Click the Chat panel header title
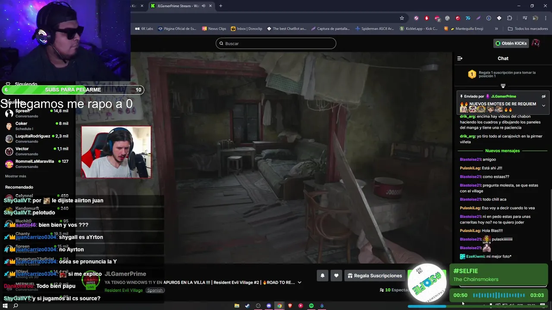The width and height of the screenshot is (552, 310). click(x=503, y=59)
